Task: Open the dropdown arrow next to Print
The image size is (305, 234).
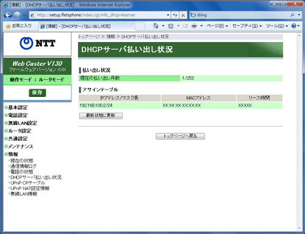Action: 201,26
